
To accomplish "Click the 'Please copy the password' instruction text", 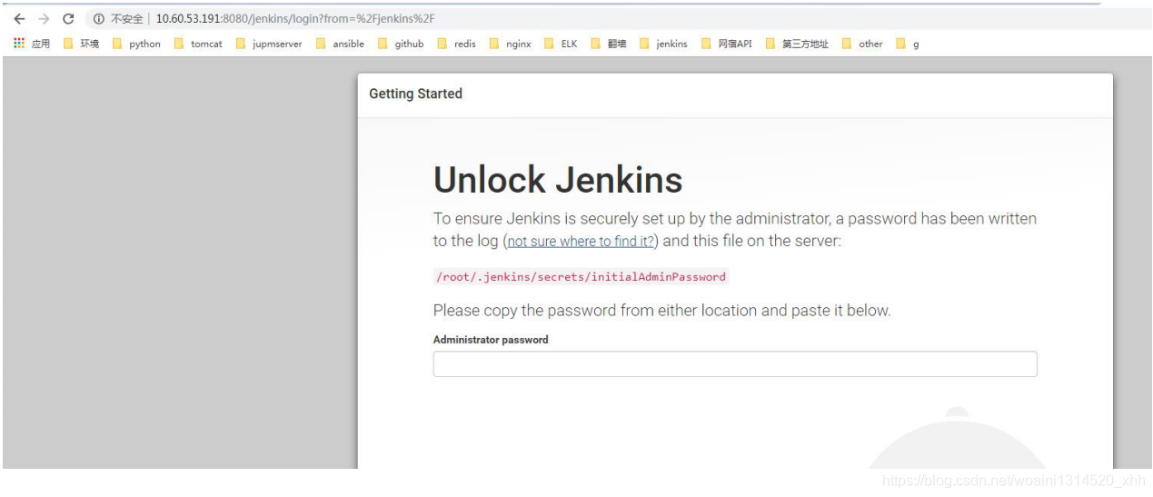I will 661,311.
